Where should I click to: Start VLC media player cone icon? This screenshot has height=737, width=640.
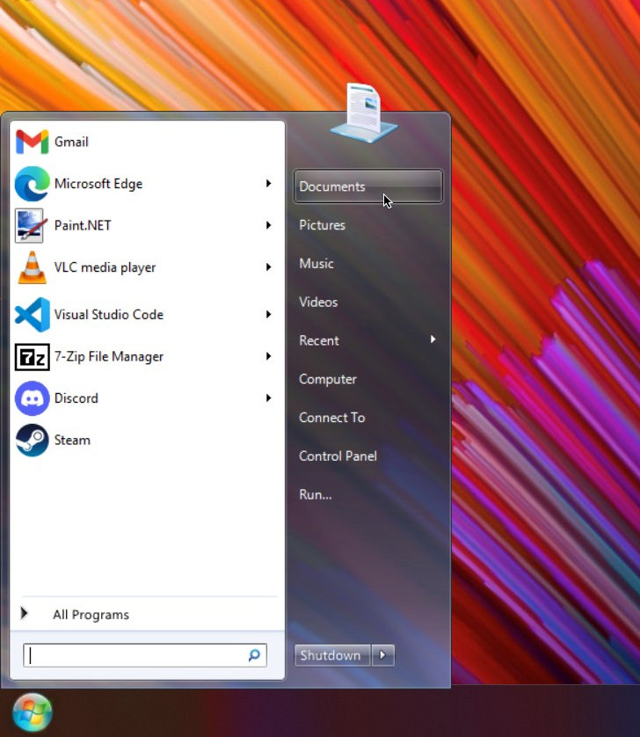[x=32, y=267]
